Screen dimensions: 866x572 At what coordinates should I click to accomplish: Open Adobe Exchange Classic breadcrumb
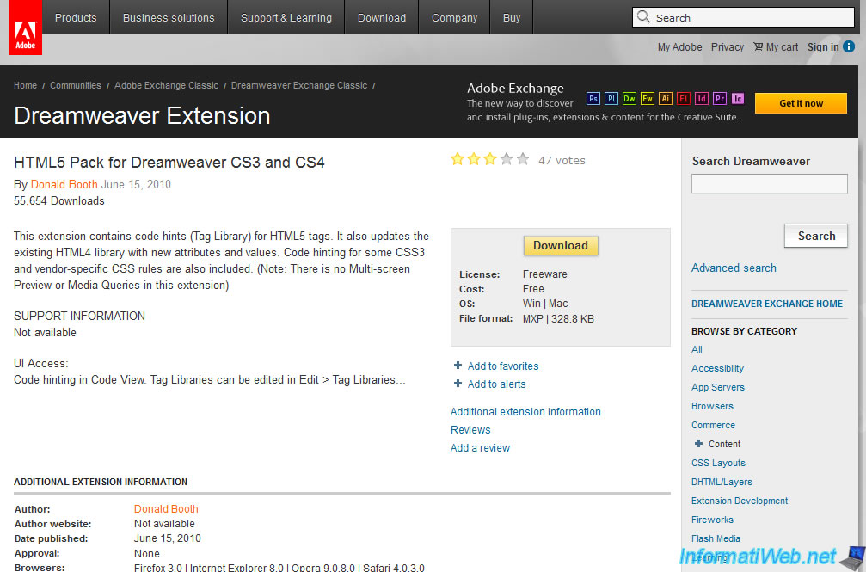[166, 86]
